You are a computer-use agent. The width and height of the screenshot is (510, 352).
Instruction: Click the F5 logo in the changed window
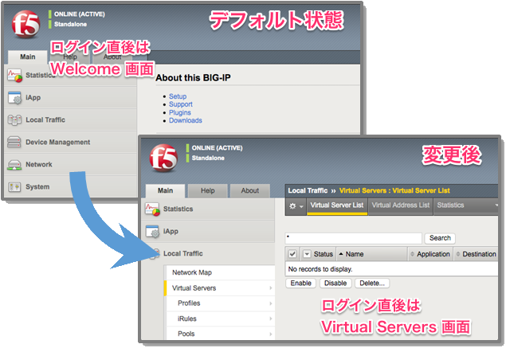pos(163,158)
